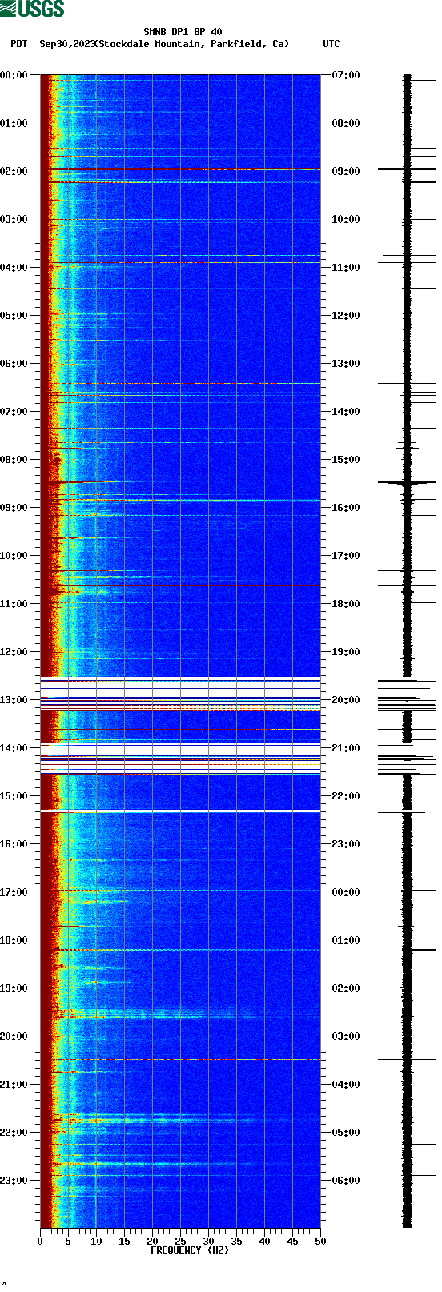This screenshot has height=1292, width=442.
Task: Click the 22:00 UTC time label
Action: tap(346, 796)
